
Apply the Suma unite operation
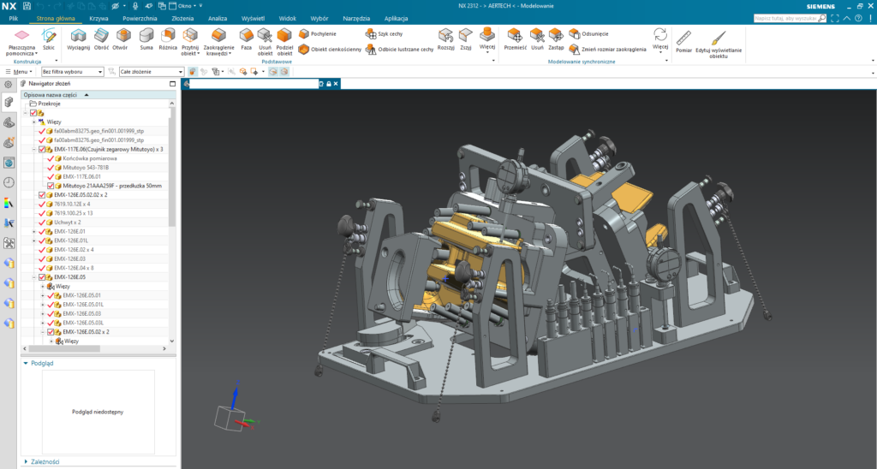click(x=146, y=39)
